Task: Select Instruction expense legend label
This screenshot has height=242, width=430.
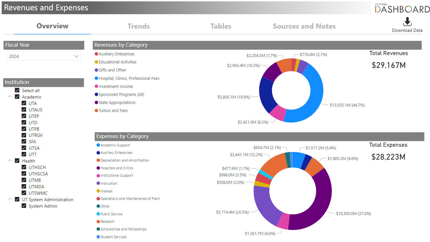Action: point(109,183)
